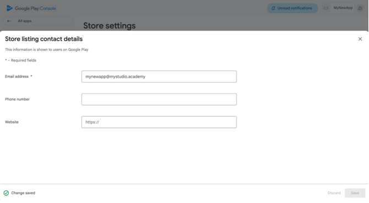Image resolution: width=369 pixels, height=203 pixels.
Task: Click the Website https:// input field
Action: click(x=159, y=122)
